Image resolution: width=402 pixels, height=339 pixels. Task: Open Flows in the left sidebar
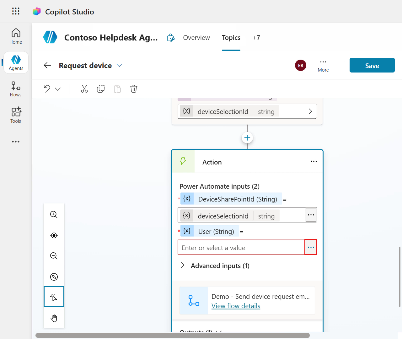(16, 89)
